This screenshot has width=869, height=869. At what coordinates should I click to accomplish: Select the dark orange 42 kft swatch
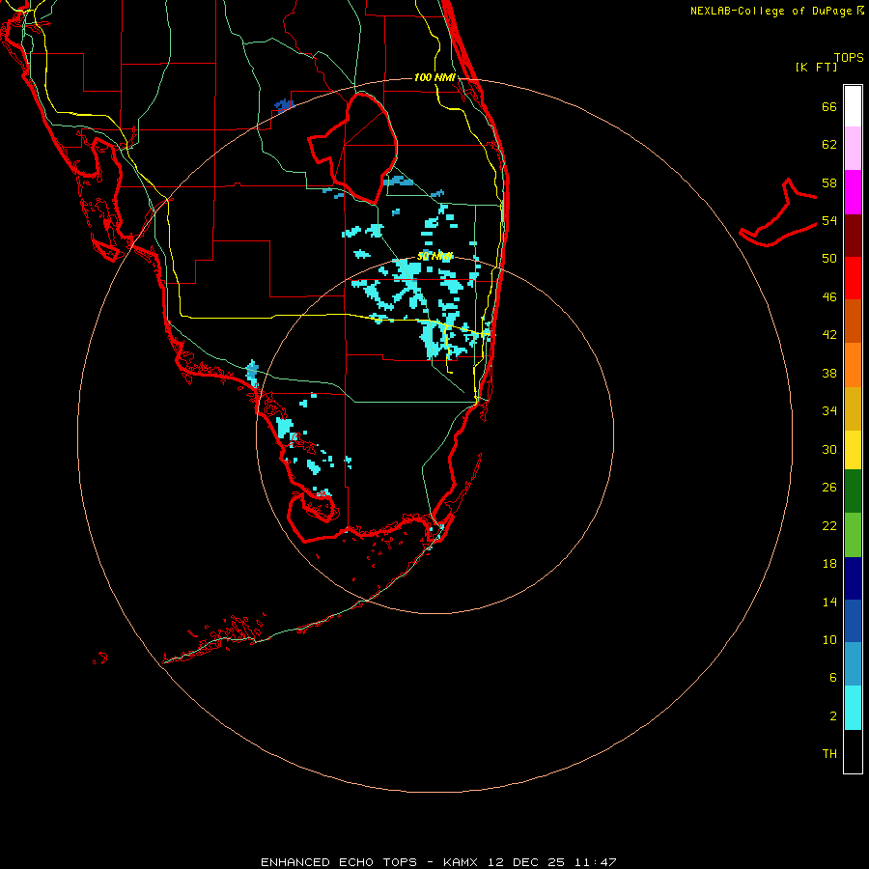853,321
